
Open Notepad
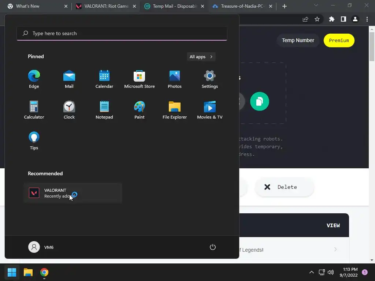point(104,110)
